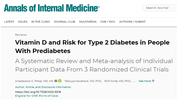Open Tetsuya Kawahara author link
This screenshot has width=179, height=101.
coord(83,81)
